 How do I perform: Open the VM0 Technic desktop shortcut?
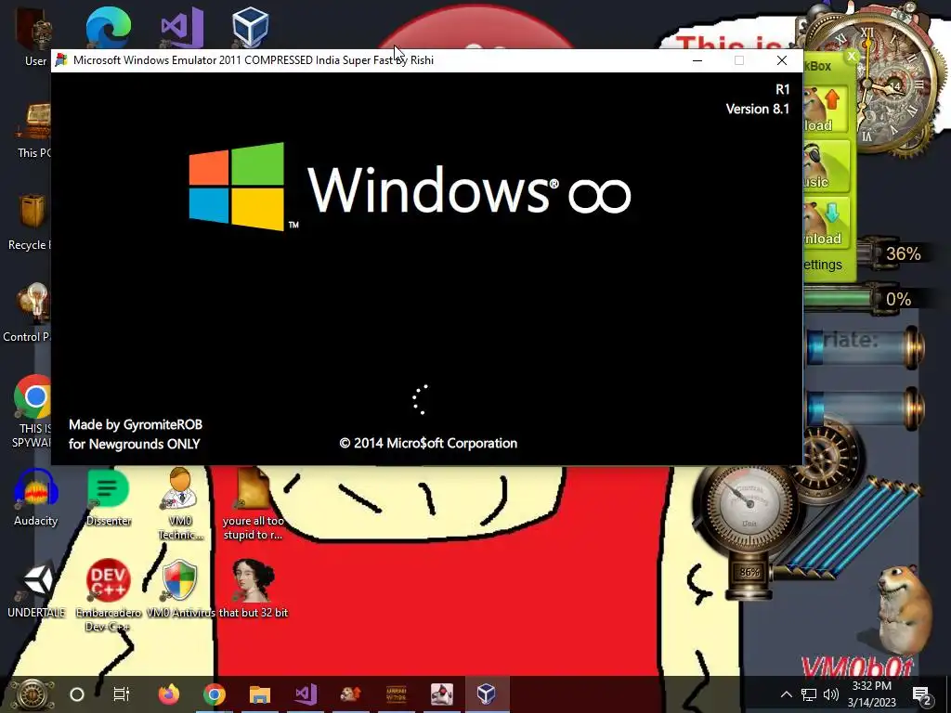pos(180,503)
